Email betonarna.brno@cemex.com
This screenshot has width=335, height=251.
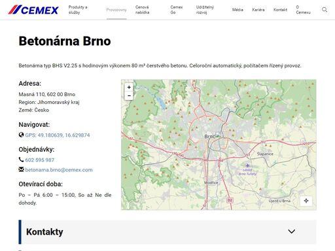tap(59, 170)
